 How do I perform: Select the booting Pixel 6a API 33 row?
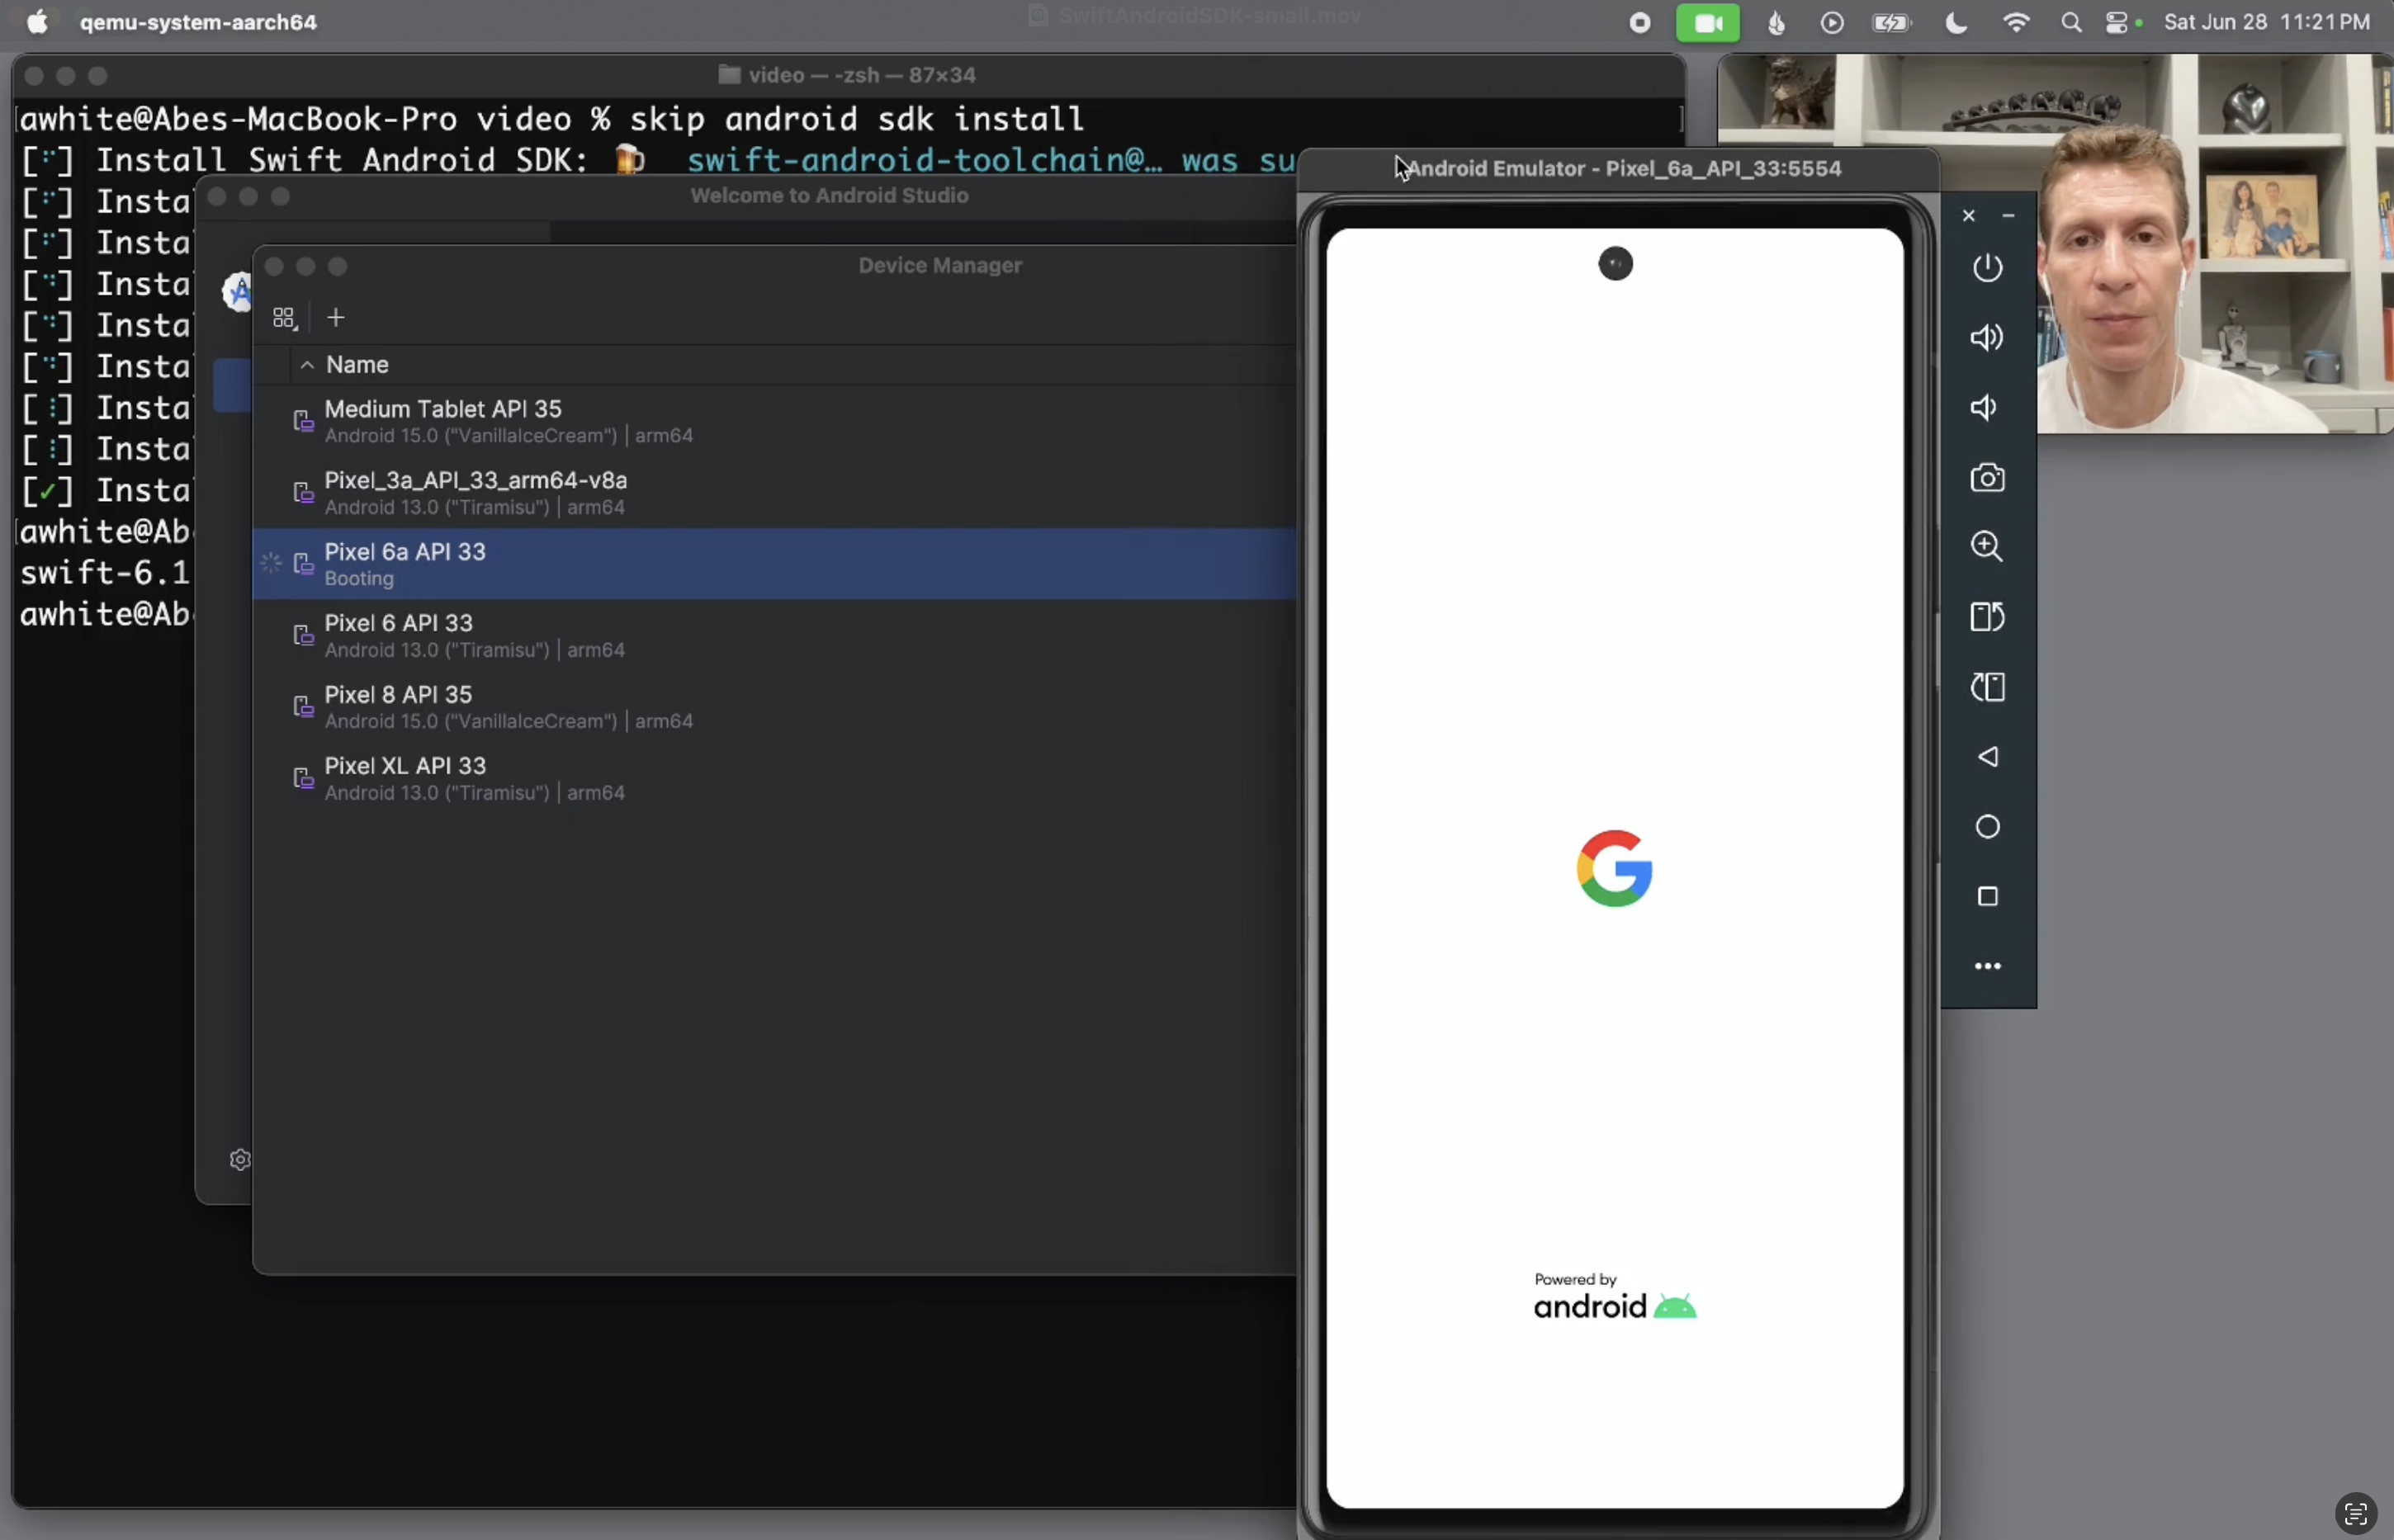775,564
